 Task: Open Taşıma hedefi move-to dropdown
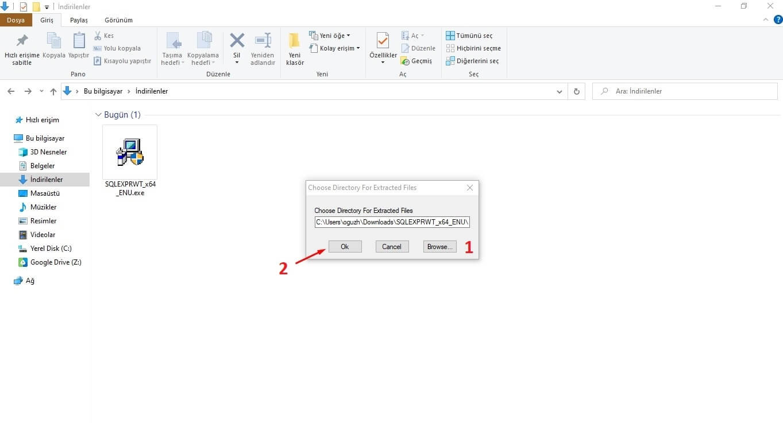pyautogui.click(x=173, y=48)
